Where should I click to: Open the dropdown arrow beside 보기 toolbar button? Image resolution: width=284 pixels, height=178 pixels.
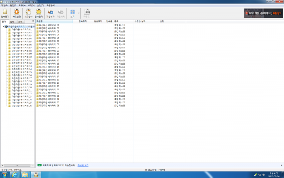click(79, 13)
